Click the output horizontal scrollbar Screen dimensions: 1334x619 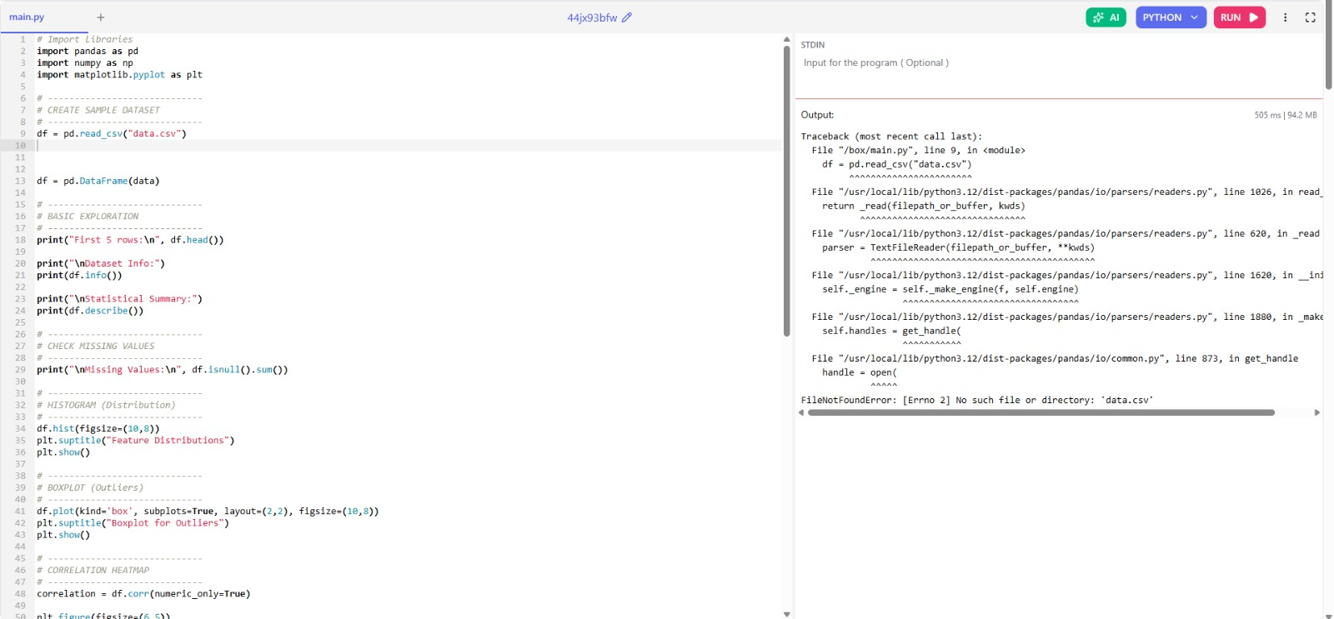click(1041, 412)
